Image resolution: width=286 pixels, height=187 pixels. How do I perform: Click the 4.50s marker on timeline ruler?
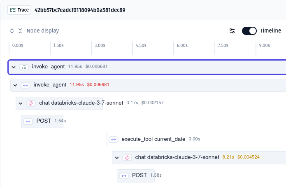tap(141, 46)
